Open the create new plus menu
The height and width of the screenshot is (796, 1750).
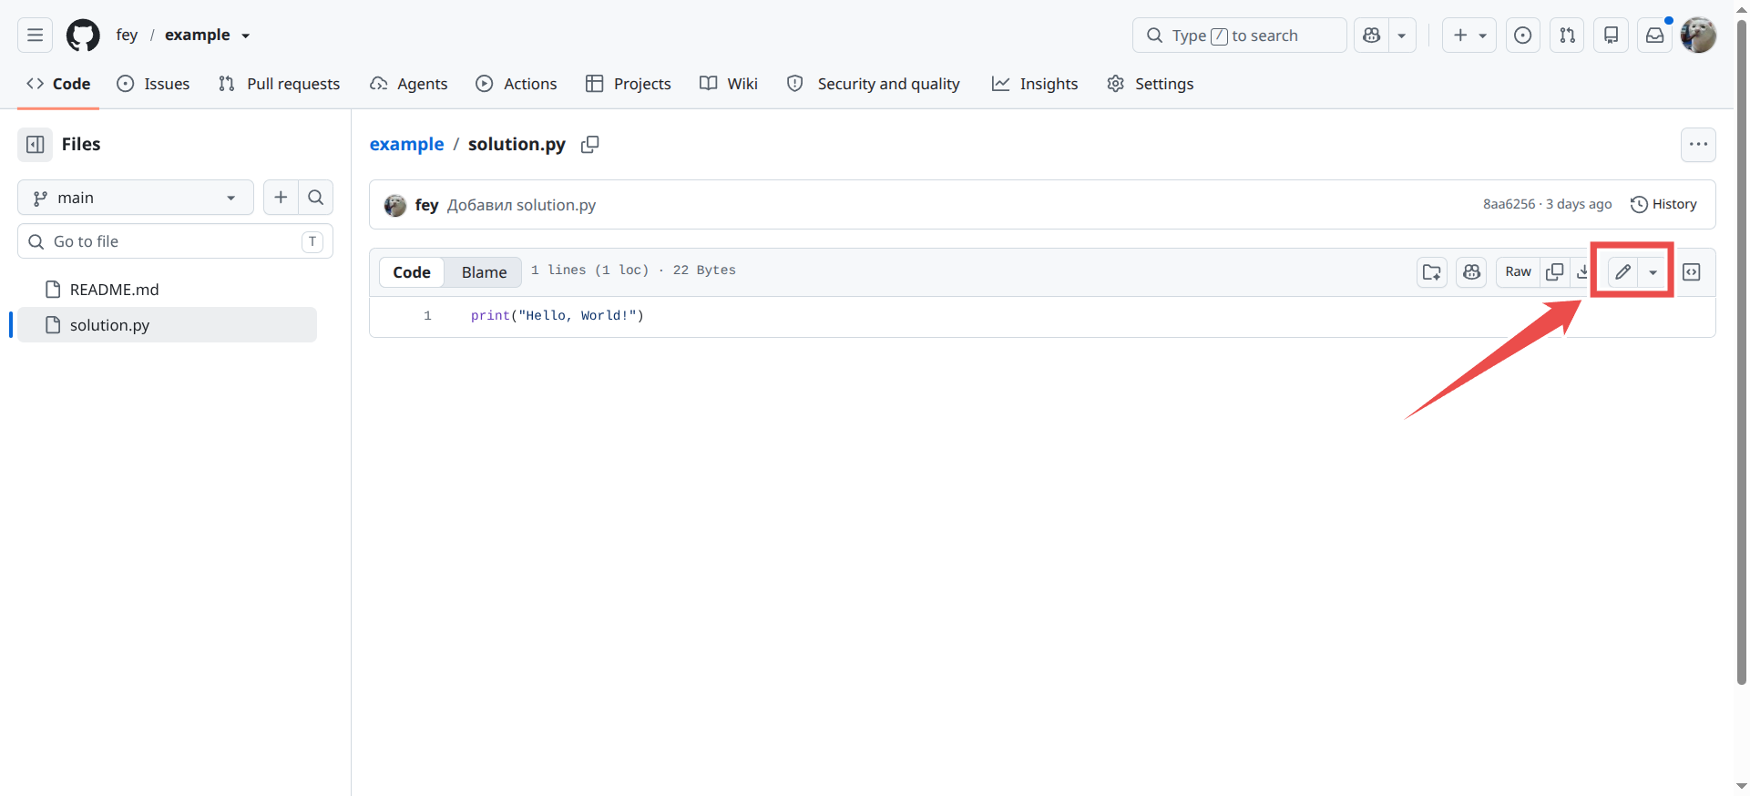1469,36
